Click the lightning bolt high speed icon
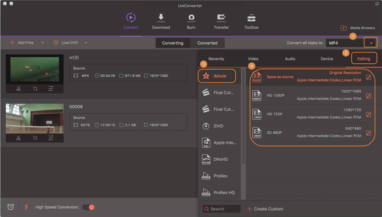Screen dimensions: 382x217 pos(27,207)
